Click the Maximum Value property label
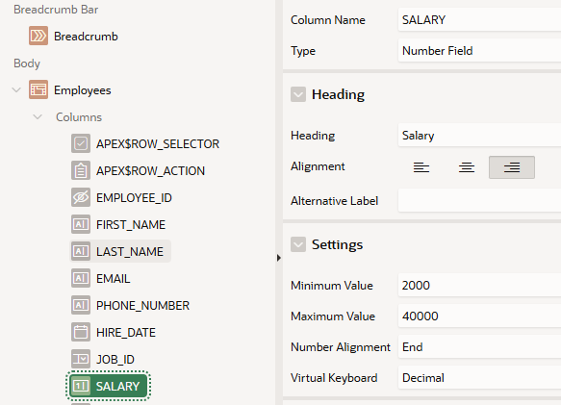 click(x=333, y=316)
